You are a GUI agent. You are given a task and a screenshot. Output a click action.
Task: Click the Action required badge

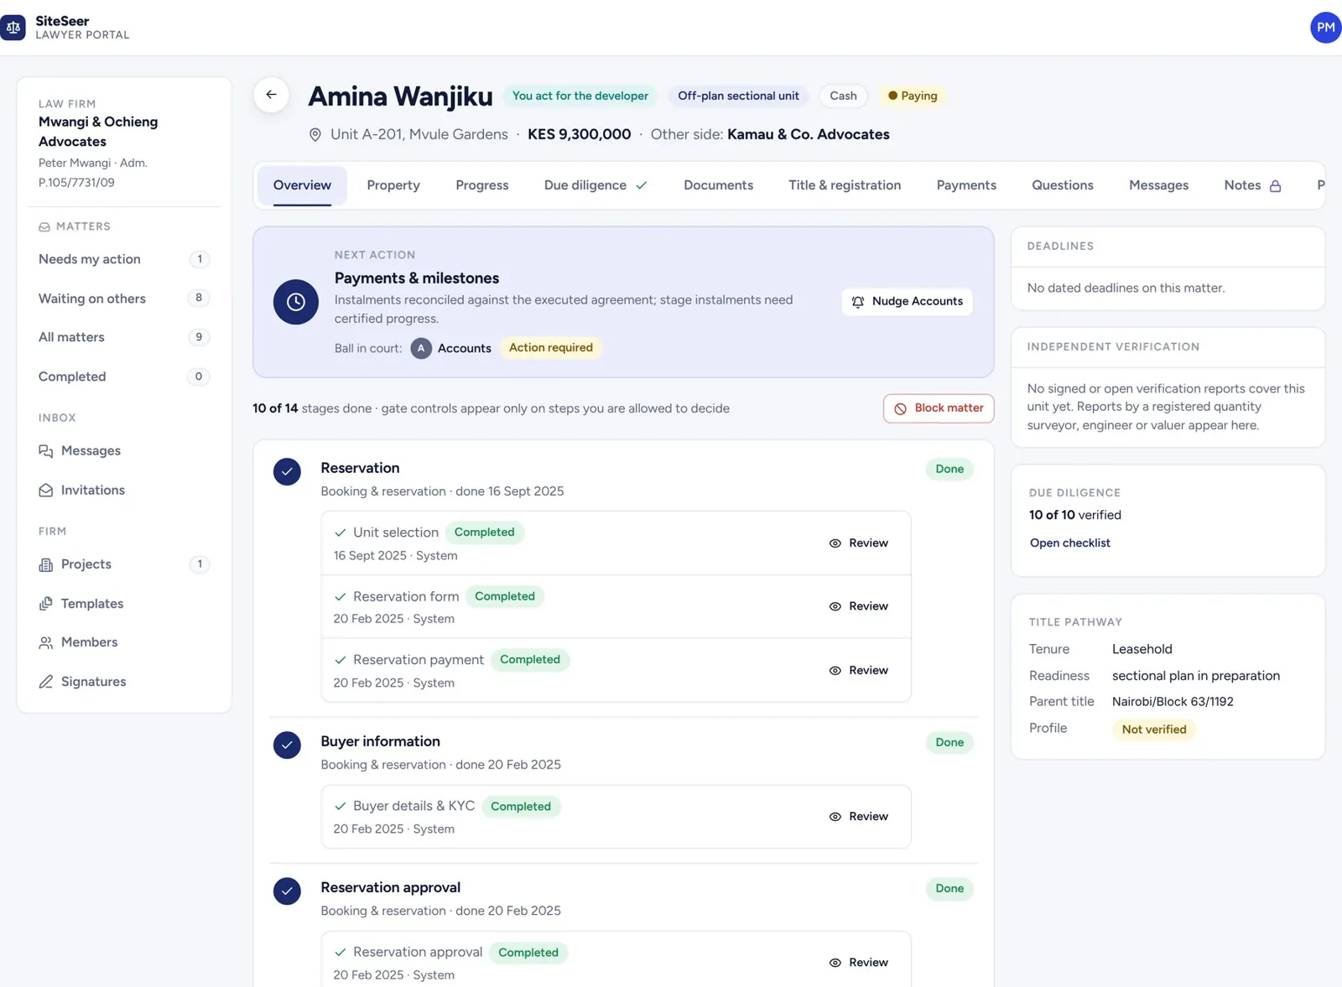pos(550,348)
